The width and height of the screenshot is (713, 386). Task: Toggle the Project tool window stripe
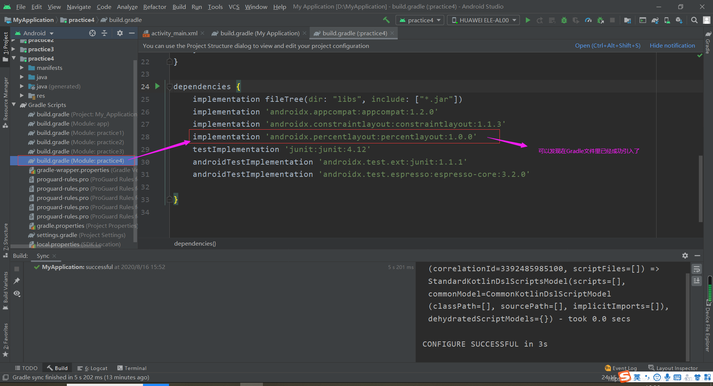5,46
